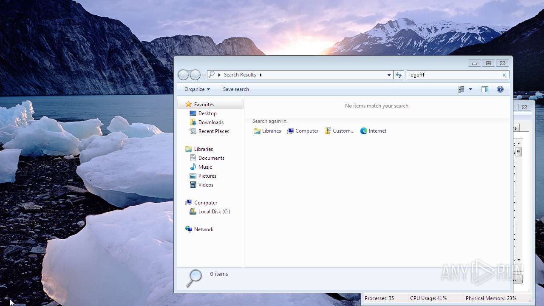The height and width of the screenshot is (306, 544).
Task: Click Processes count in Task Manager status
Action: click(379, 298)
